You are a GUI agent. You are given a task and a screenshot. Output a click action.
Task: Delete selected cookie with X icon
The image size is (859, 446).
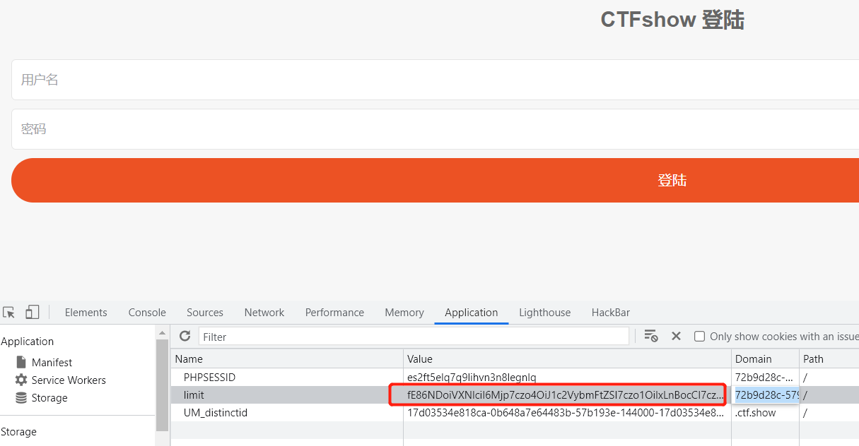click(676, 336)
